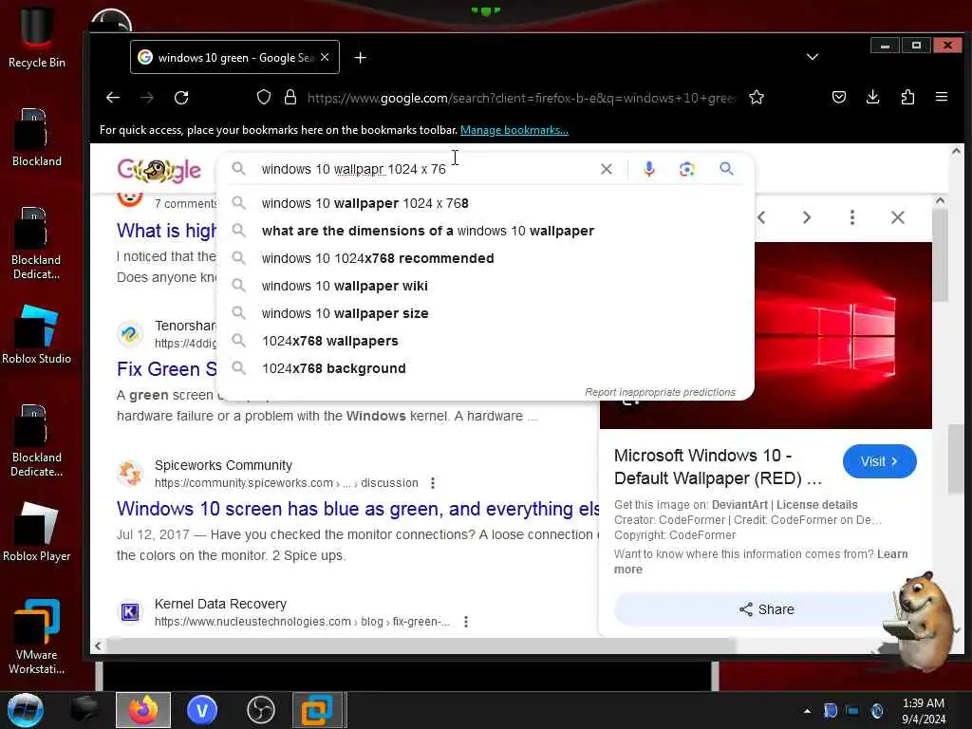
Task: Click Firefox icon in the taskbar
Action: tap(143, 710)
